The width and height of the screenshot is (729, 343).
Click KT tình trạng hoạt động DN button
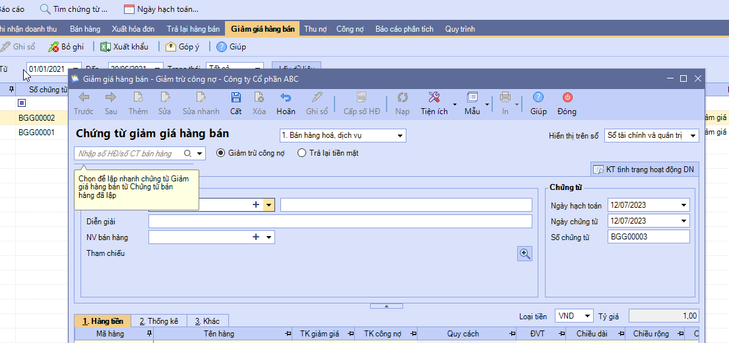(x=643, y=170)
